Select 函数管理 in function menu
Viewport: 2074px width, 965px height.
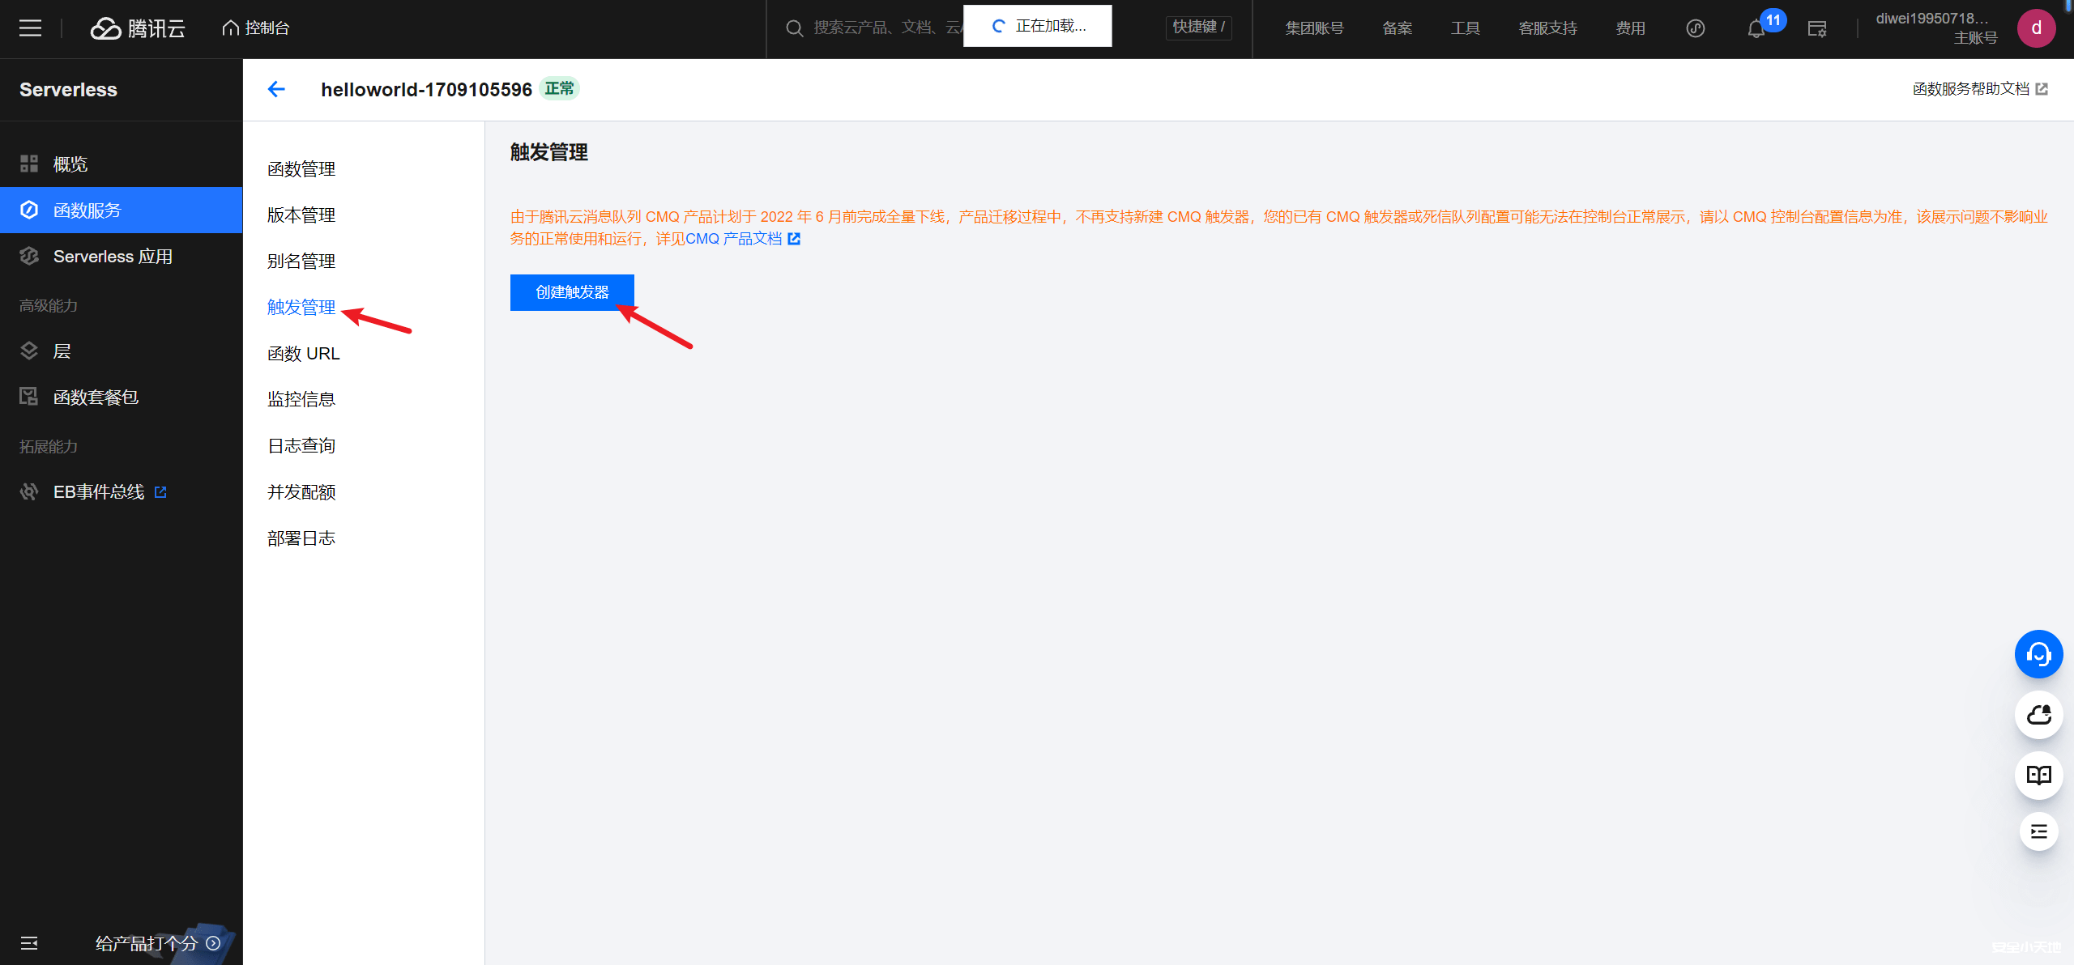(301, 169)
